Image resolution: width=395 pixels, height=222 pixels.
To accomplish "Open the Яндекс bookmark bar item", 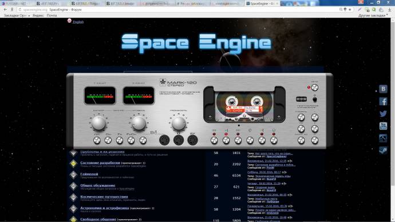I will click(38, 15).
